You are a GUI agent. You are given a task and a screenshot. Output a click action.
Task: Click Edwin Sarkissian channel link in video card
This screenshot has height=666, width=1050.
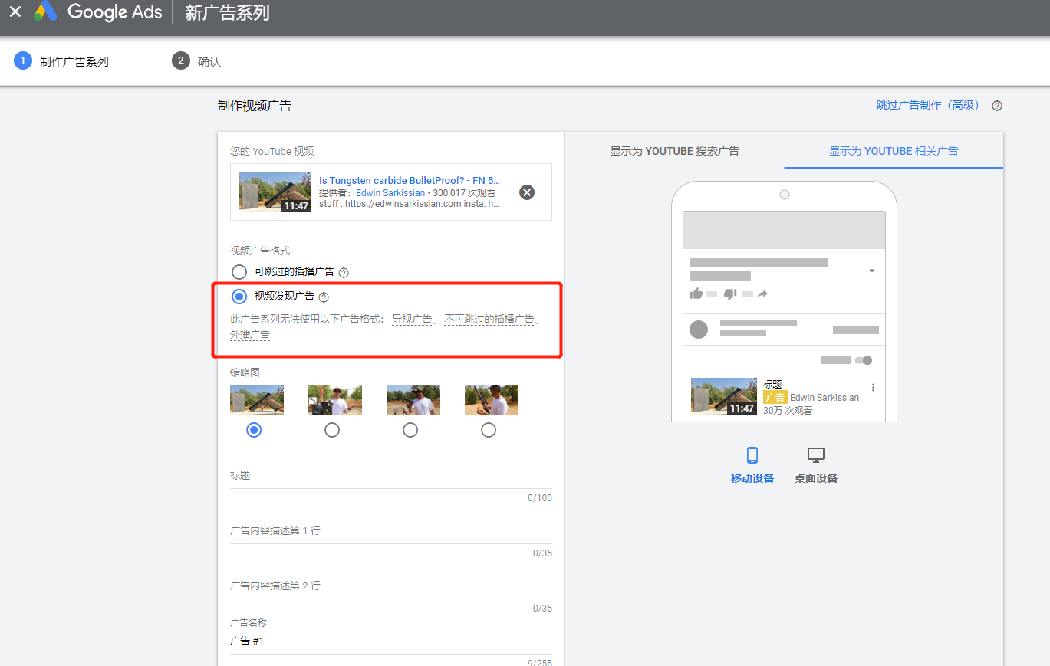(x=390, y=193)
